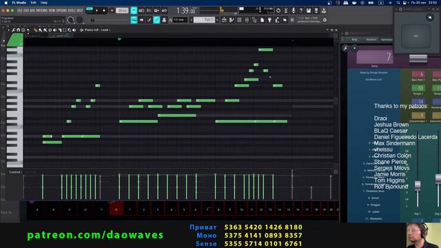Click the Bars Part 1 value box
The width and height of the screenshot is (441, 248).
coord(418,74)
